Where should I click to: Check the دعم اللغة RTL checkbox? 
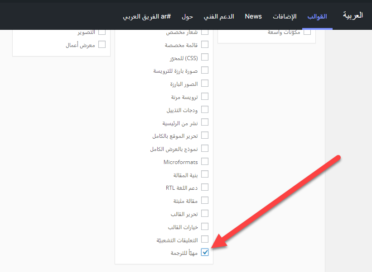point(205,187)
